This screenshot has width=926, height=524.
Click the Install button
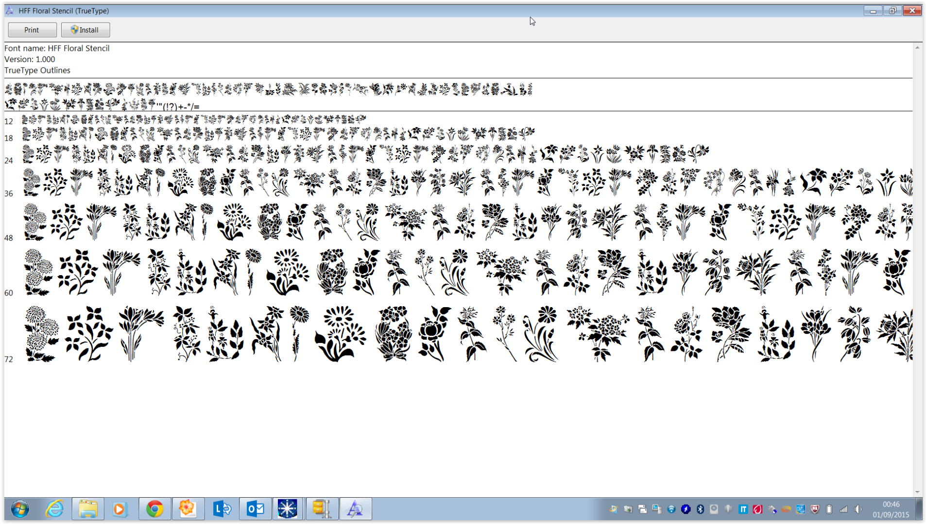[x=86, y=30]
